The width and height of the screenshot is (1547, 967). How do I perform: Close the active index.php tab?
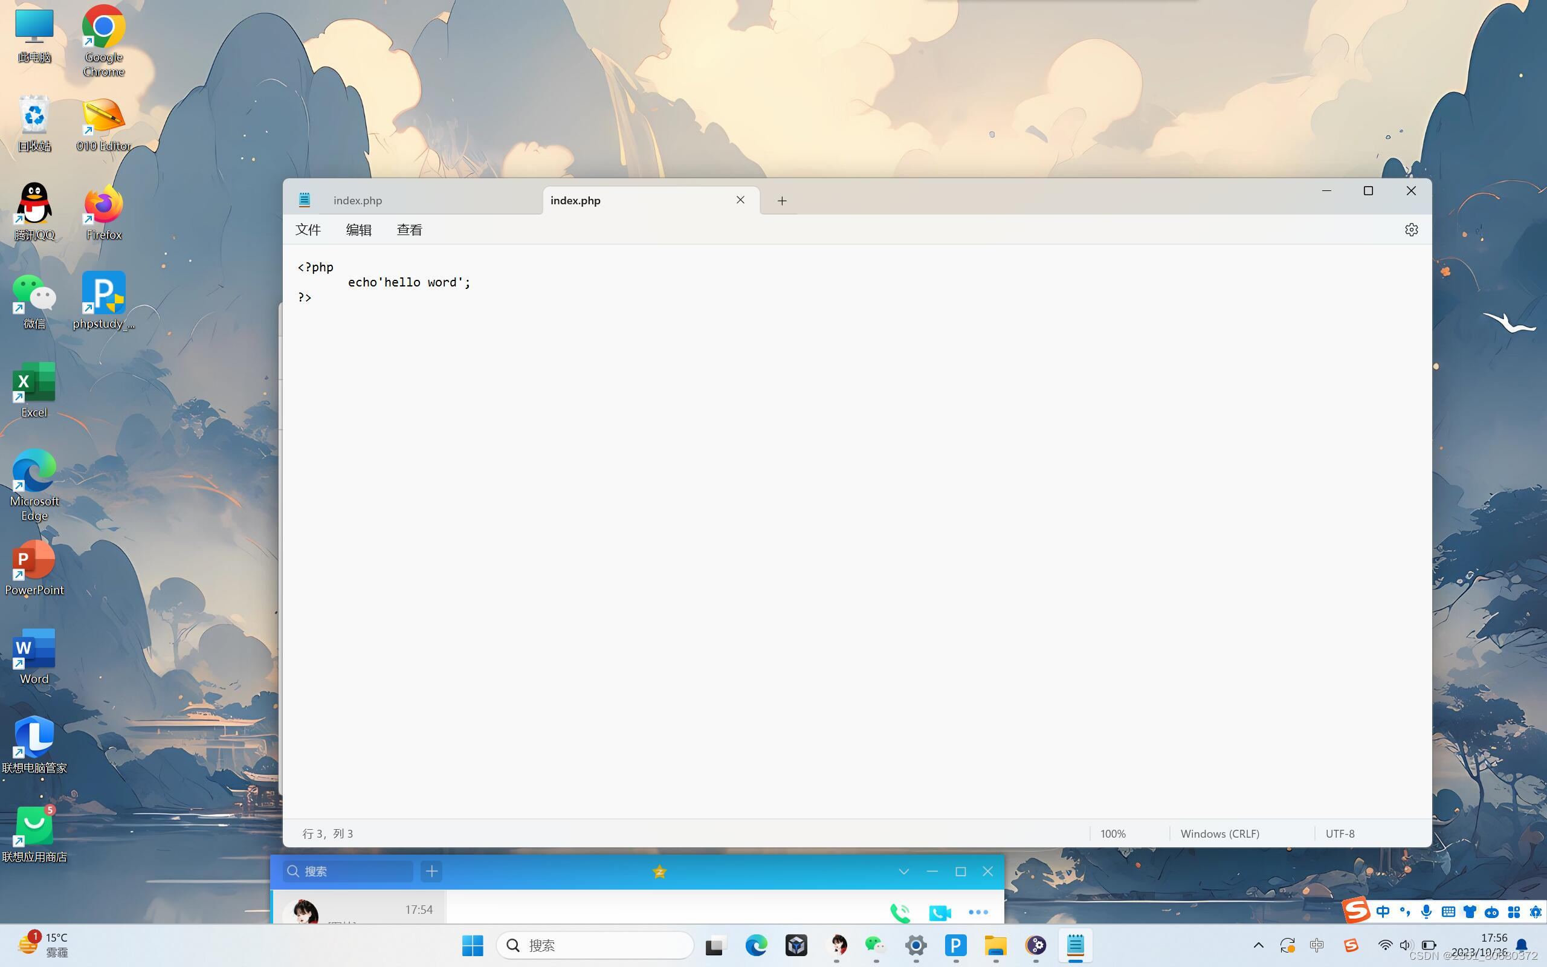point(740,200)
